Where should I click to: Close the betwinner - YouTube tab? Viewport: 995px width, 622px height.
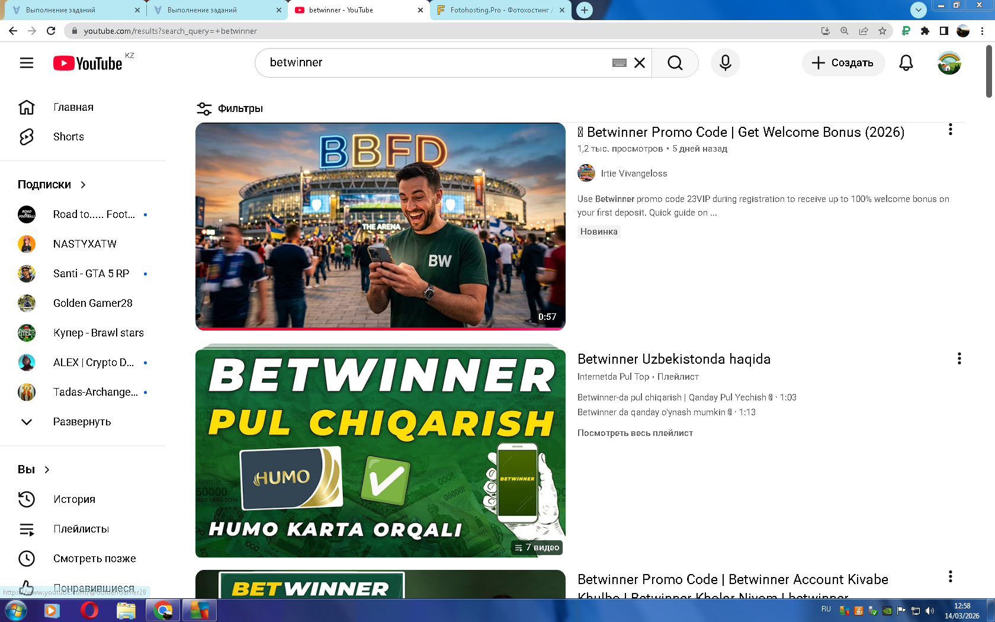click(421, 10)
